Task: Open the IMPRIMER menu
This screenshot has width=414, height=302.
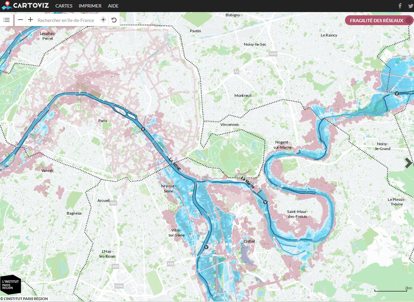Action: pyautogui.click(x=90, y=6)
